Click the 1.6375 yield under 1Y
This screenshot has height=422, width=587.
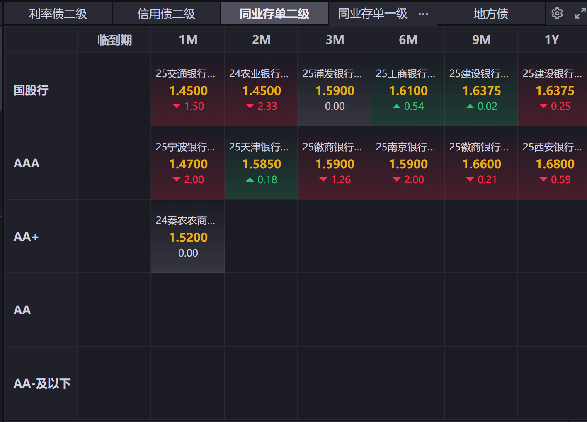[555, 91]
